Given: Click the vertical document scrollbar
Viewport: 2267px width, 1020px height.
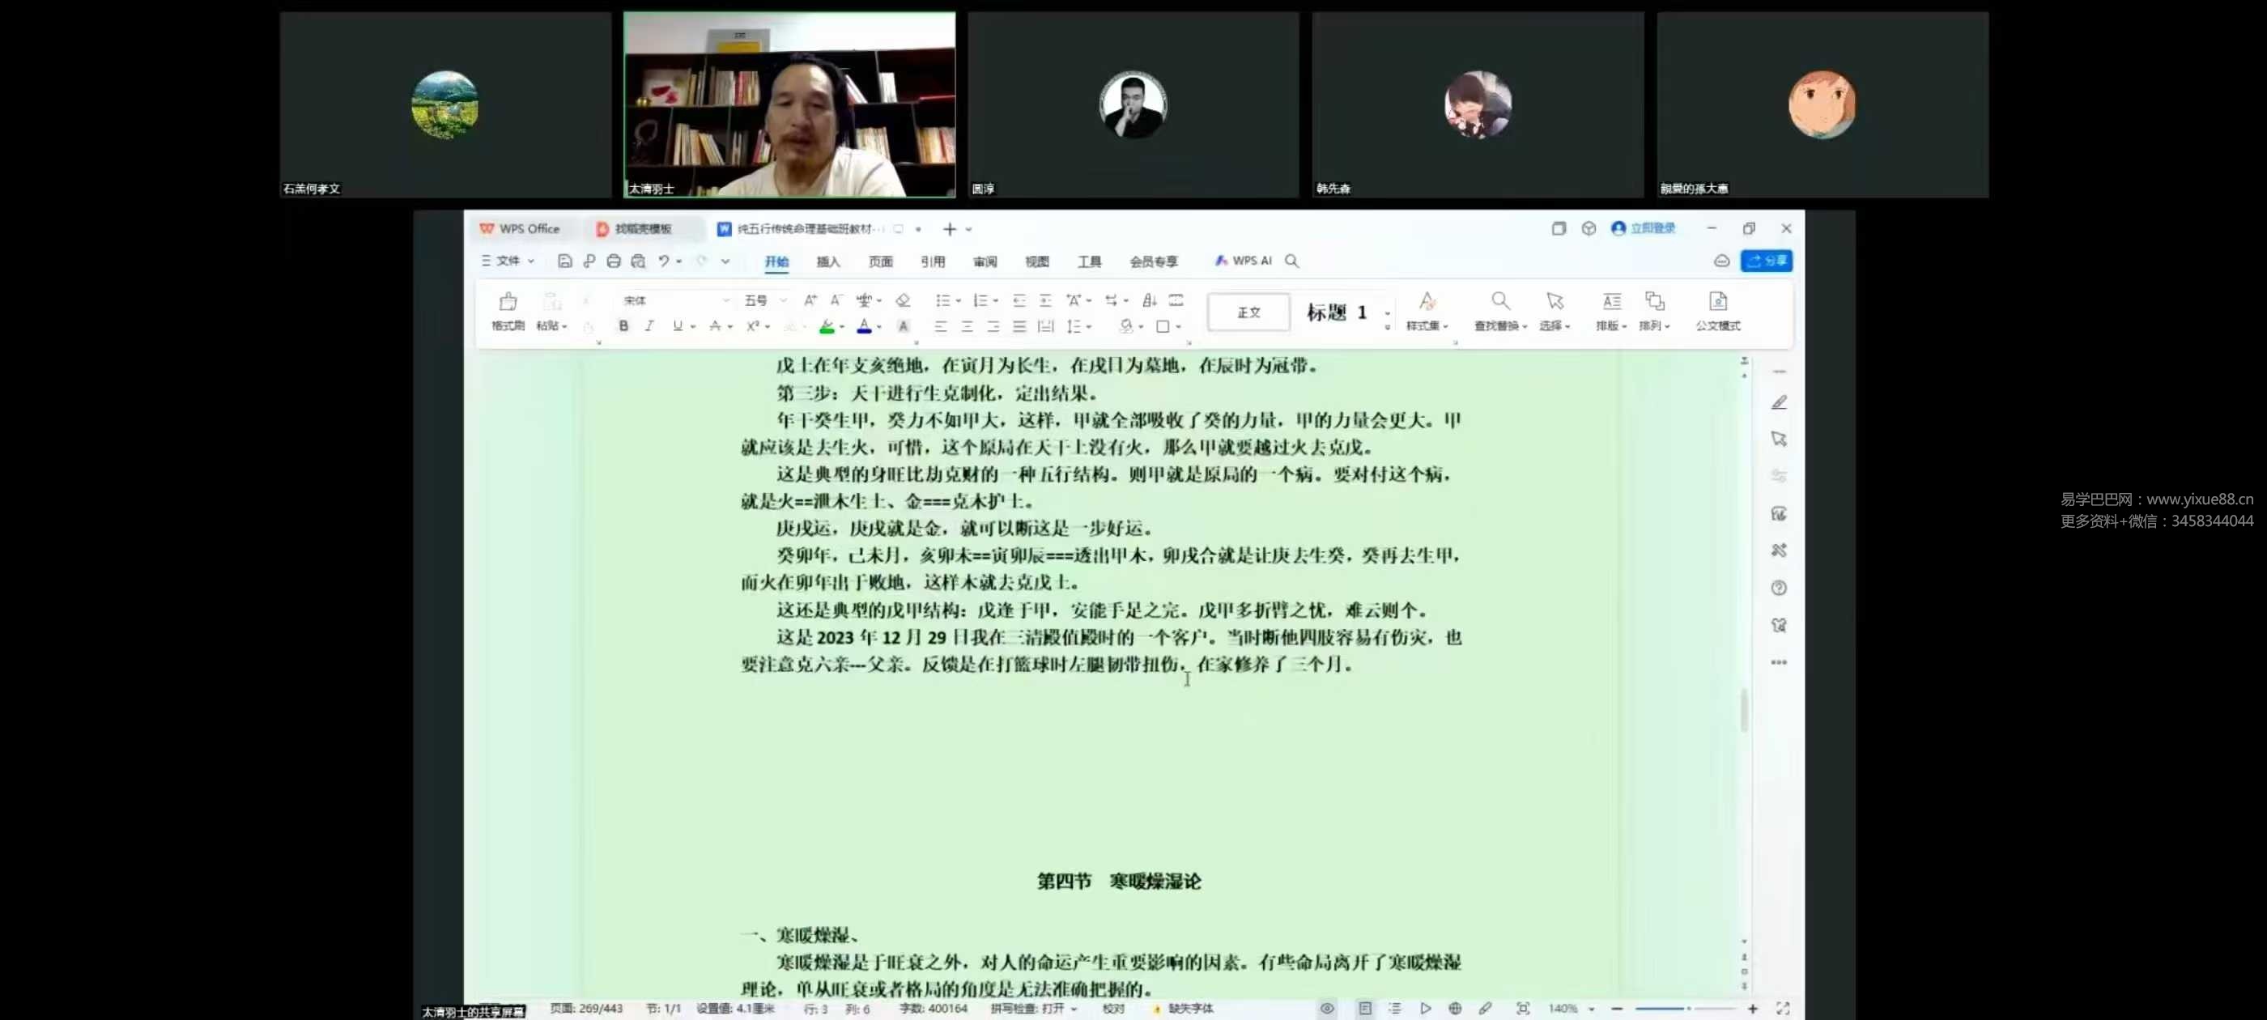Looking at the screenshot, I should 1743,709.
